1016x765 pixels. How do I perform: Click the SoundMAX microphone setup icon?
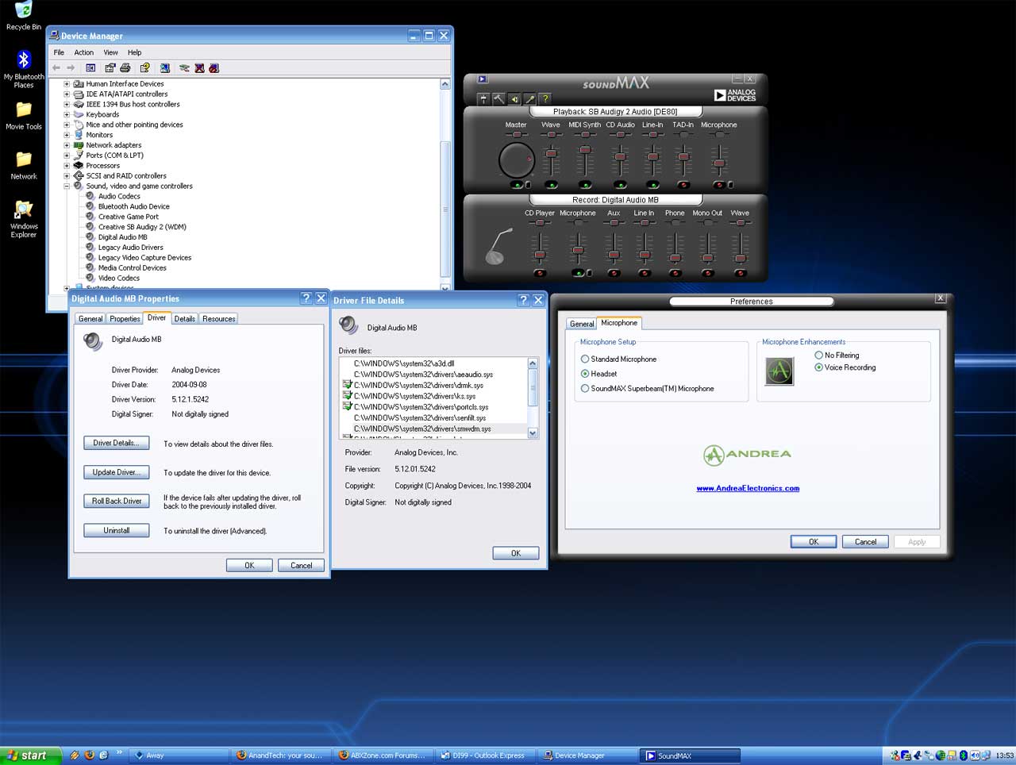[529, 98]
